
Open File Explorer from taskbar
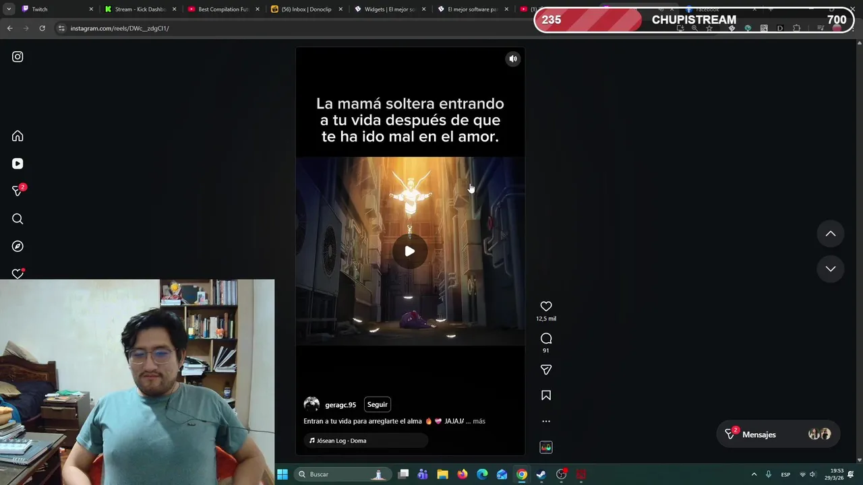[x=442, y=474]
